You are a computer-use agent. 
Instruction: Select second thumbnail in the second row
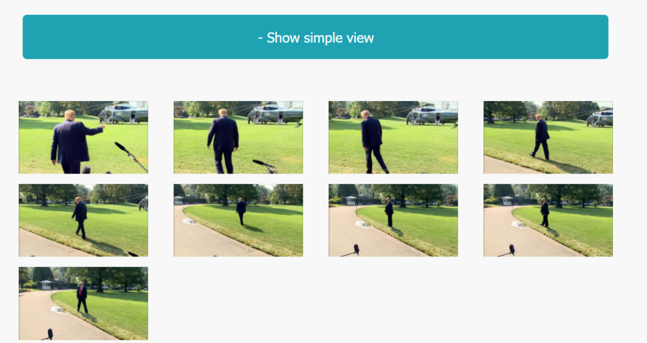238,220
